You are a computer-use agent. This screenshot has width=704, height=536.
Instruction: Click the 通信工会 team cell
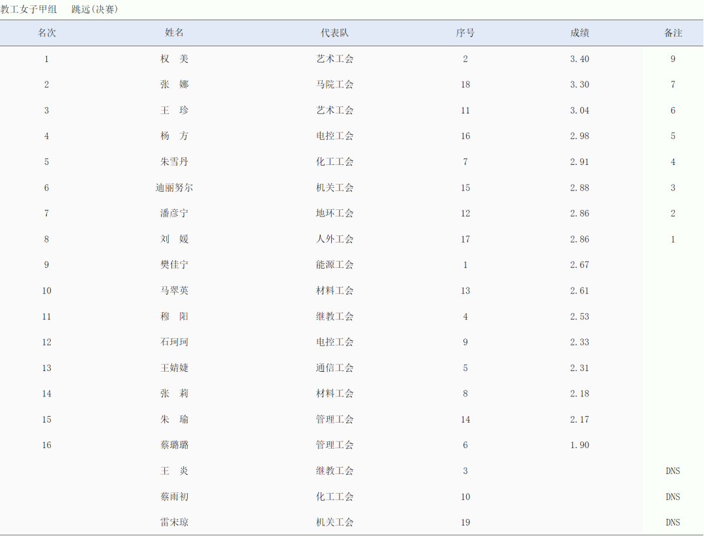334,368
